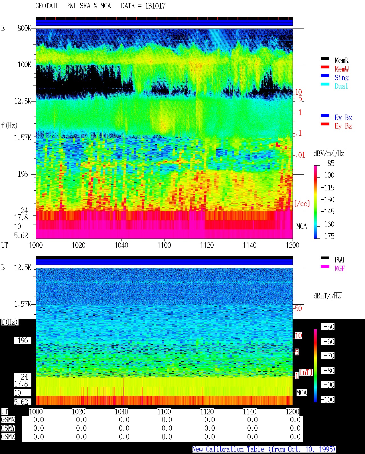Image resolution: width=365 pixels, height=454 pixels.
Task: Click the dBV/m color scale bar
Action: coord(315,202)
